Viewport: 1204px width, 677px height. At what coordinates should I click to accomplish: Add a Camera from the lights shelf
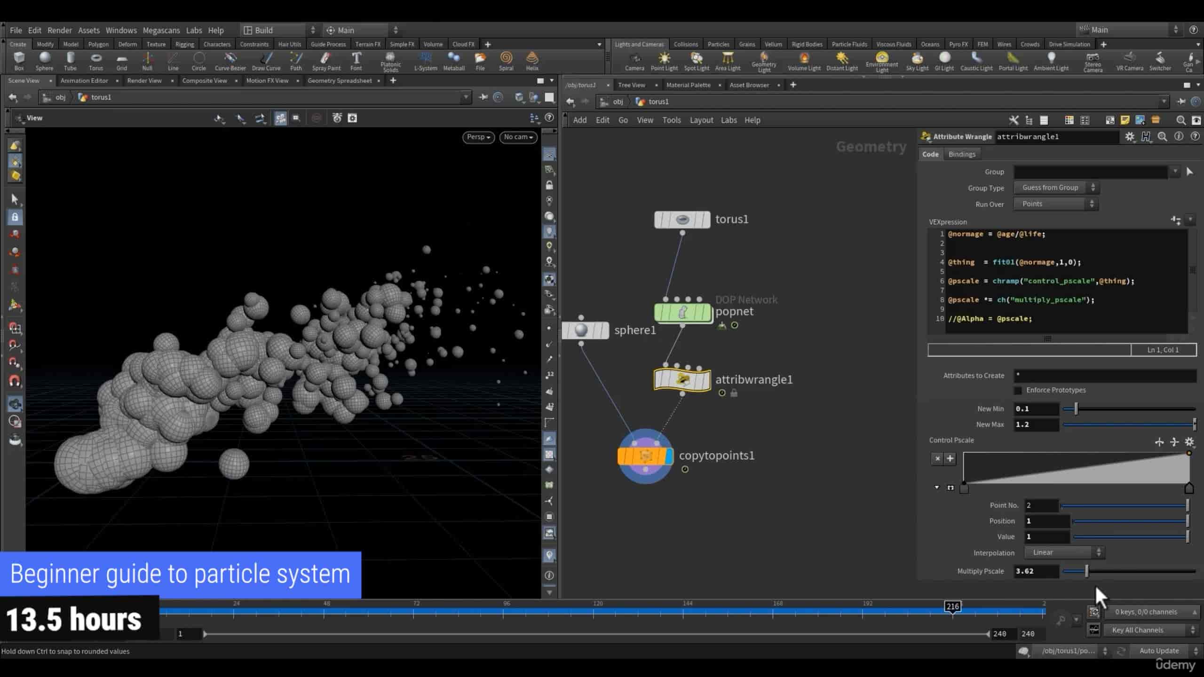pos(634,62)
